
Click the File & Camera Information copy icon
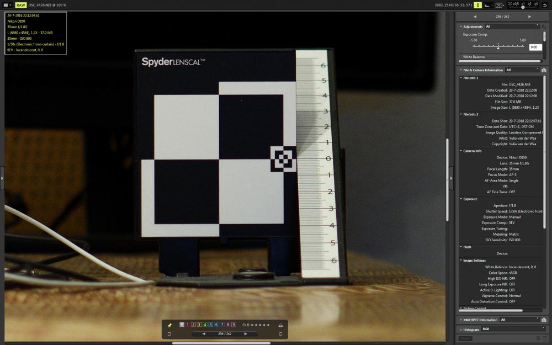tap(544, 70)
